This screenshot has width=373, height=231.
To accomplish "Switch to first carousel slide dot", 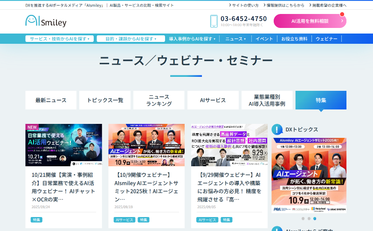I will 303,218.
